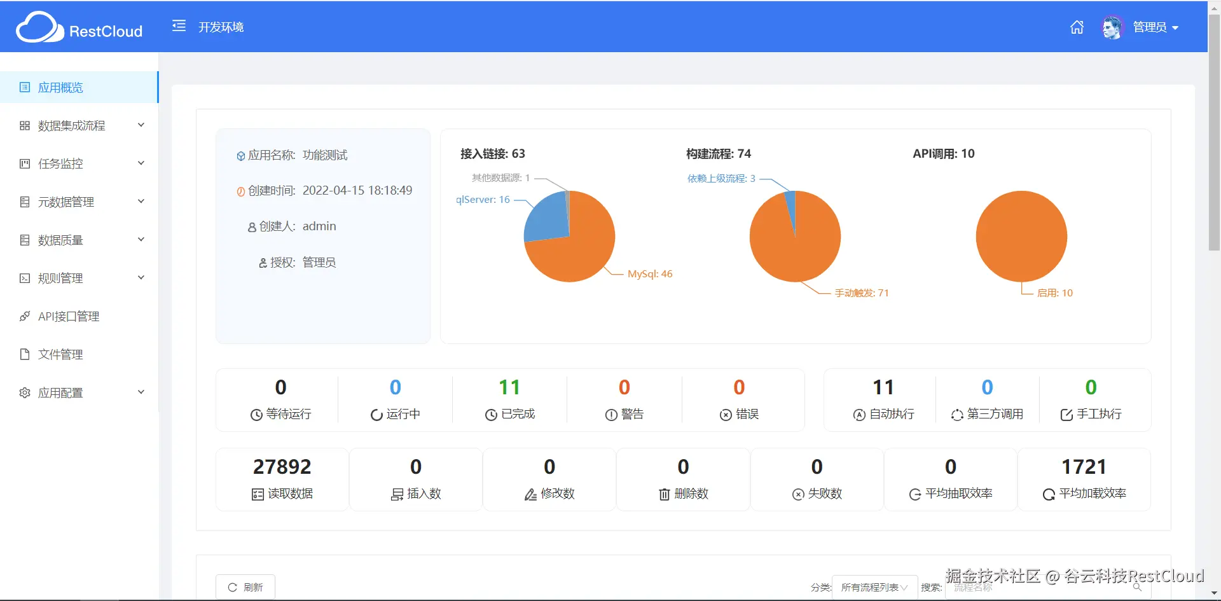Click the 读取数据 icon
Image resolution: width=1221 pixels, height=601 pixels.
258,494
